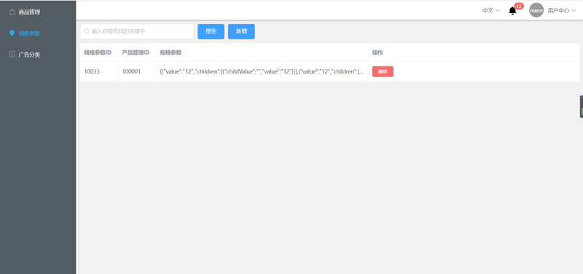
Task: Open the 中文 language dropdown
Action: coord(490,11)
